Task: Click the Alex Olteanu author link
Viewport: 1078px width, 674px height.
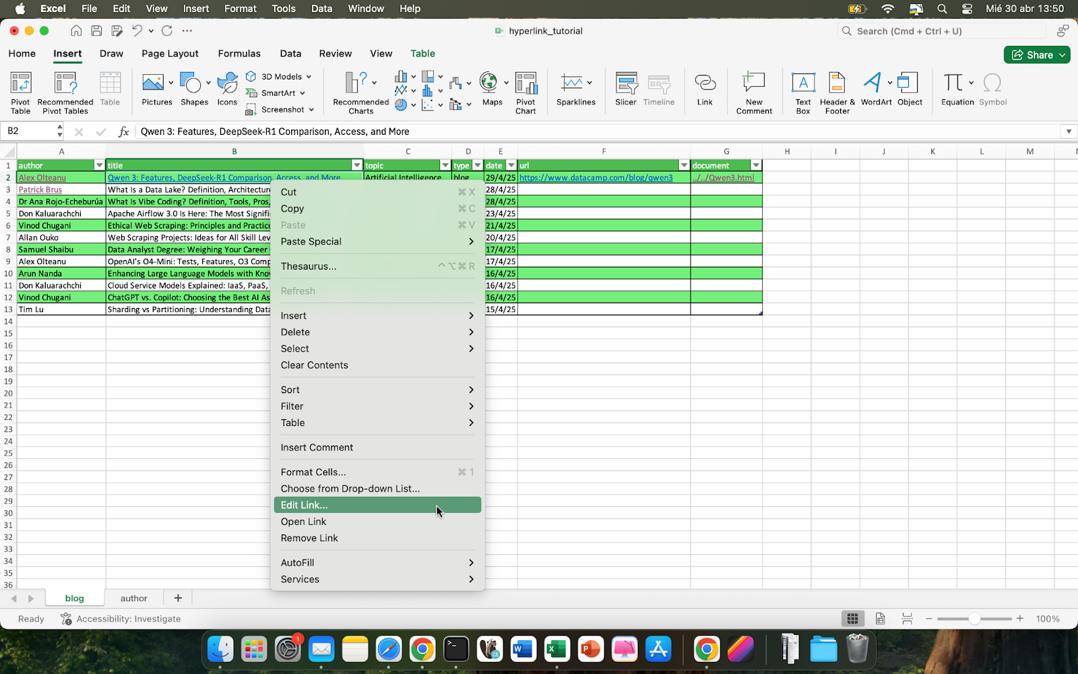Action: tap(42, 178)
